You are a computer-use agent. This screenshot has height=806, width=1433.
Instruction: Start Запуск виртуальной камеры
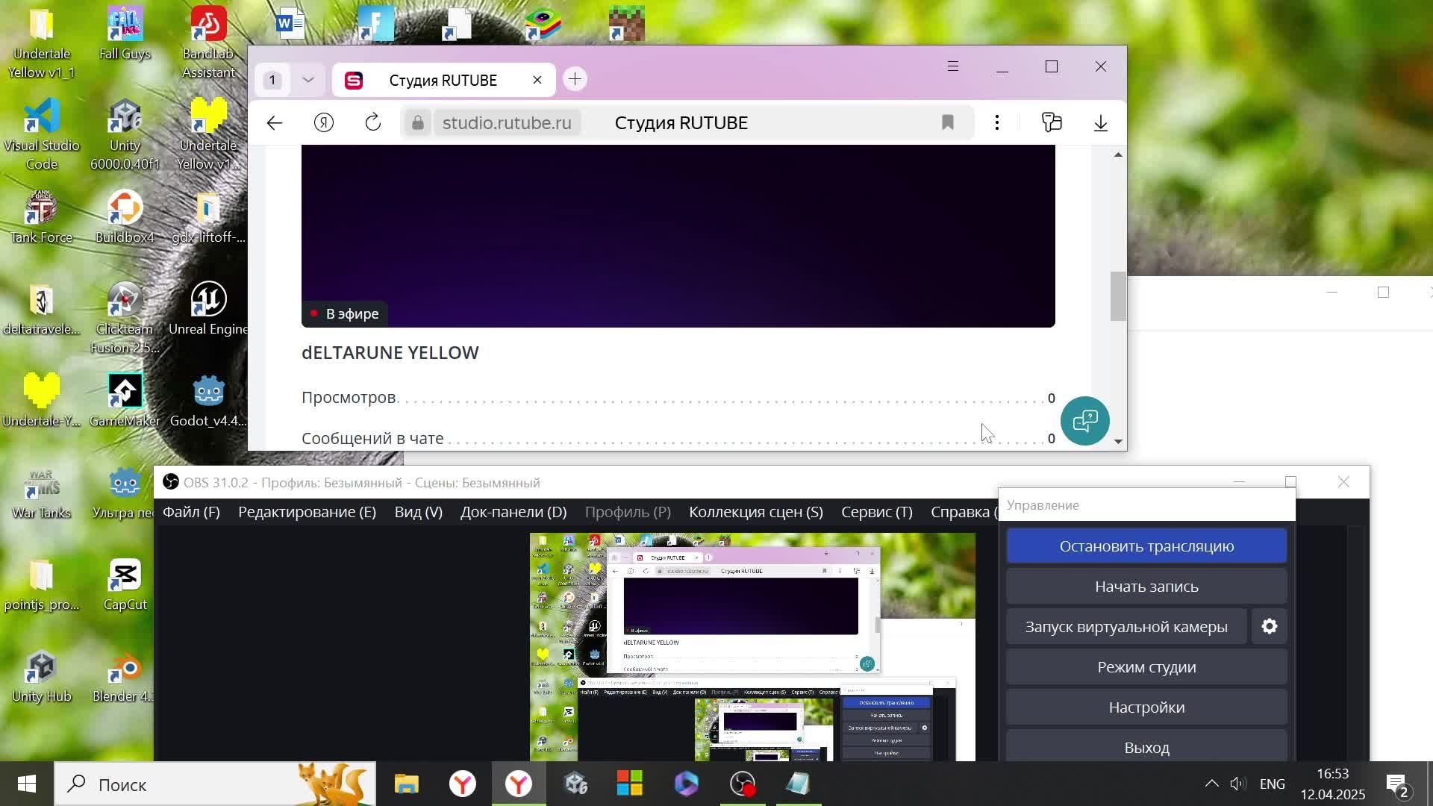click(1126, 627)
